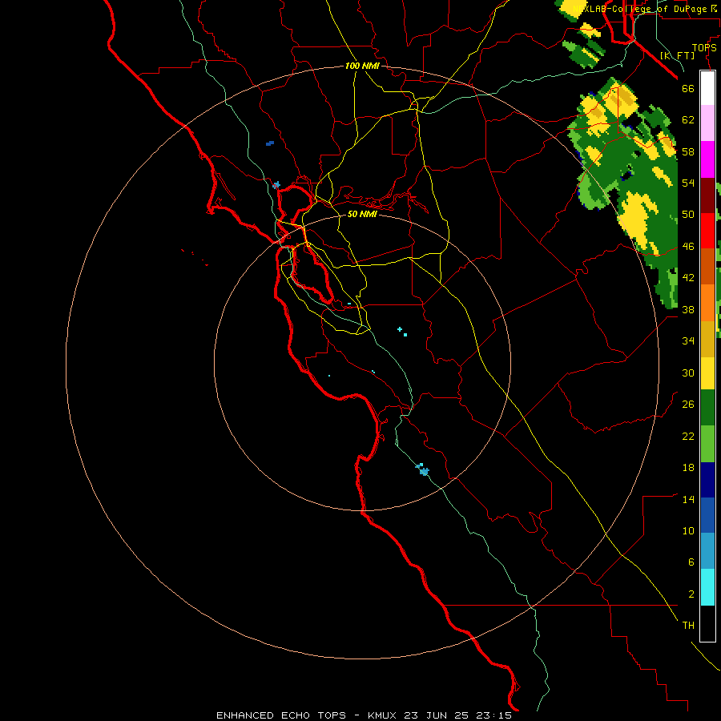
Task: Click the navy blue legend swatch
Action: (x=707, y=480)
